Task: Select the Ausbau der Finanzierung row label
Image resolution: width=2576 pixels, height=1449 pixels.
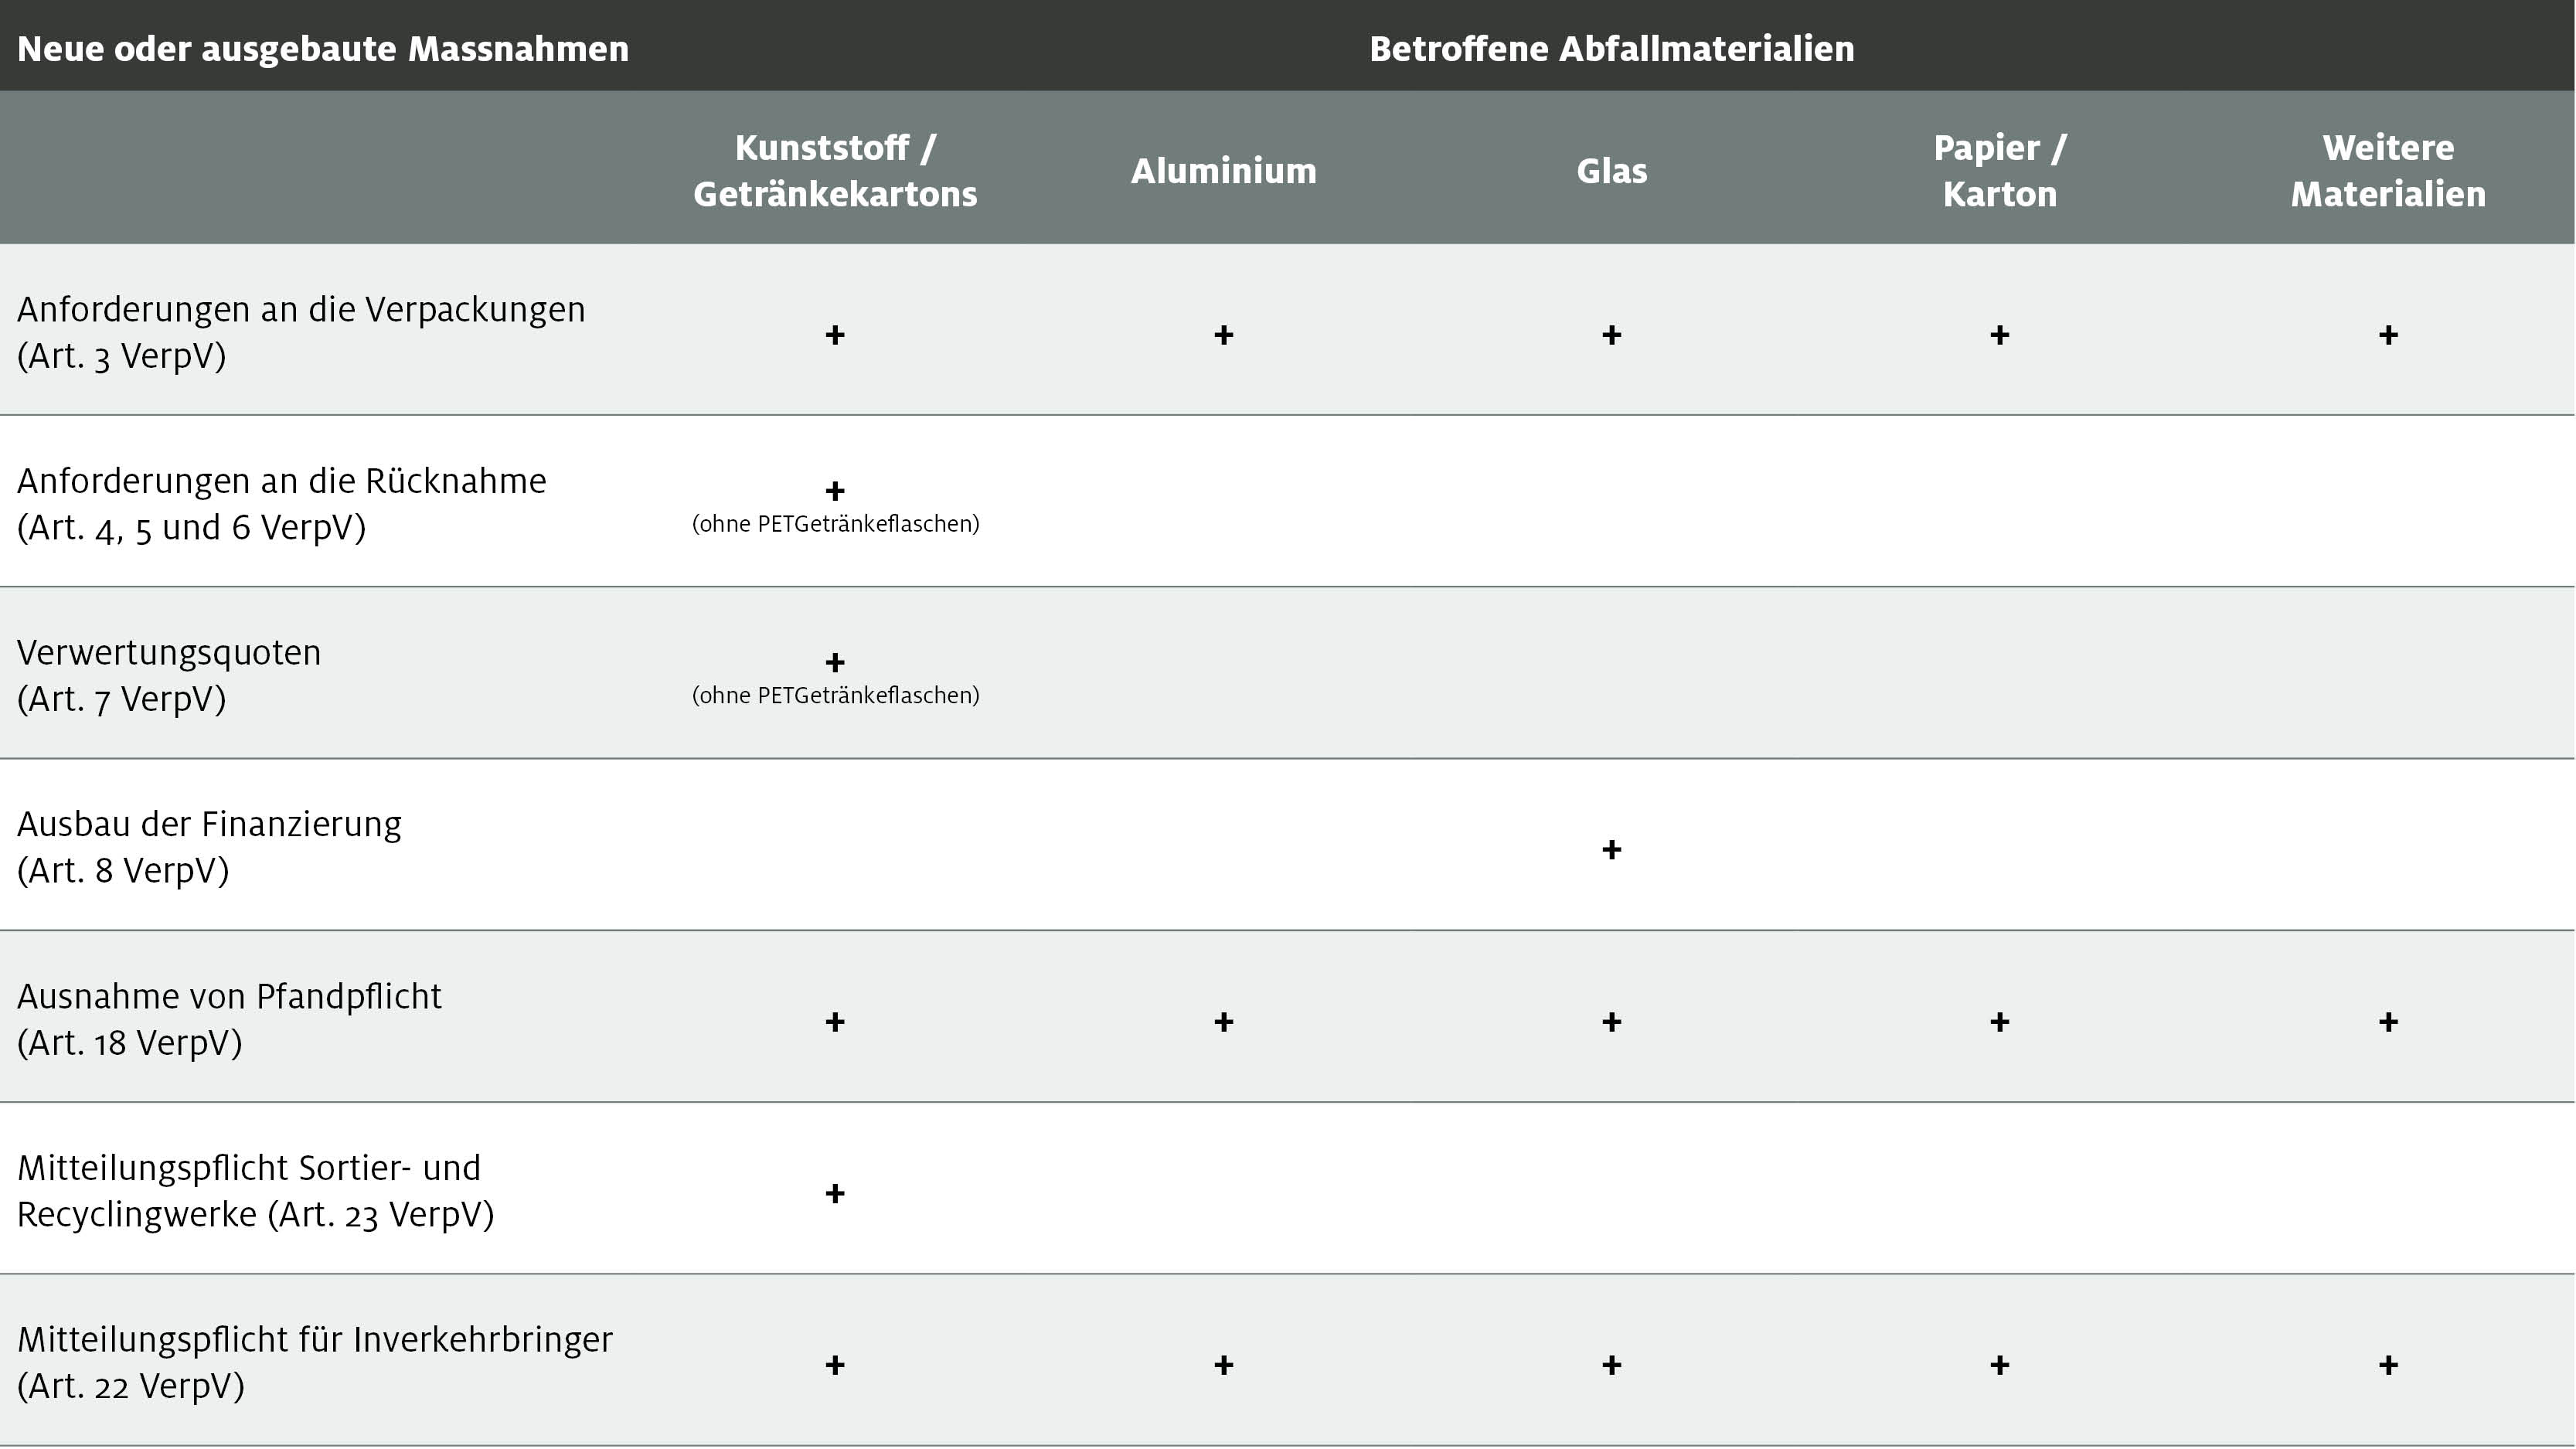Action: click(209, 847)
